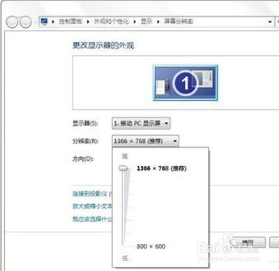Open the 分辨率(R) resolution dropdown

145,141
